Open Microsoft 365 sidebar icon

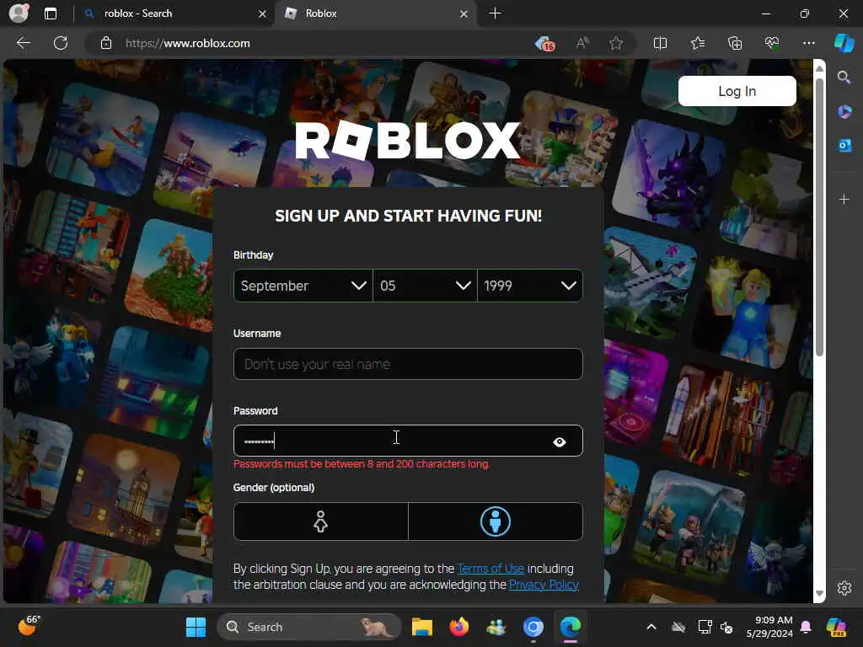click(x=844, y=112)
